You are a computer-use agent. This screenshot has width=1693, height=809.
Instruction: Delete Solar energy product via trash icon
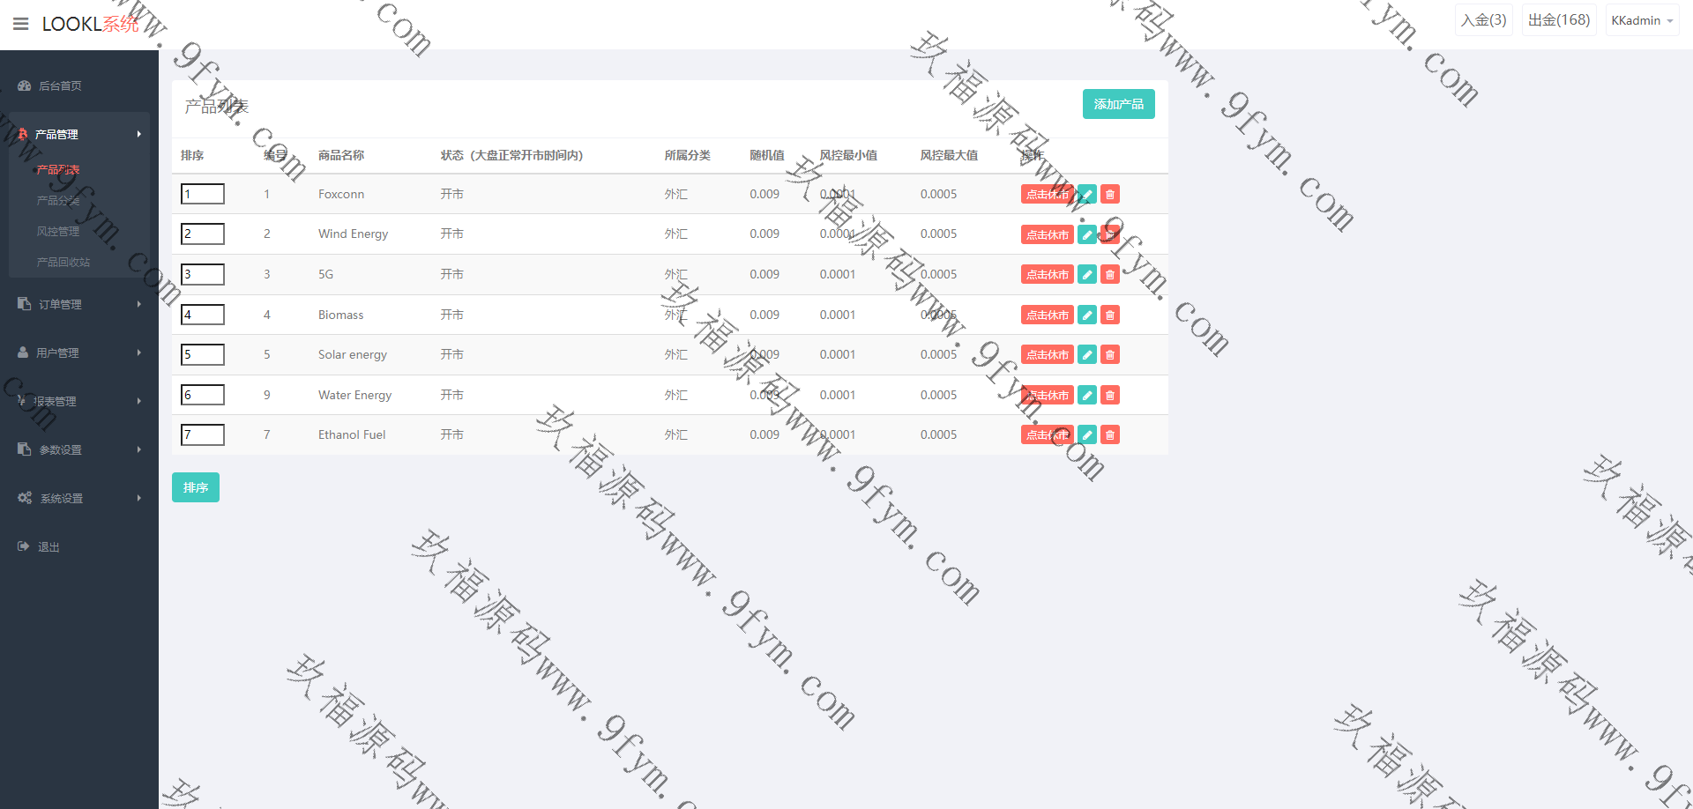coord(1110,355)
